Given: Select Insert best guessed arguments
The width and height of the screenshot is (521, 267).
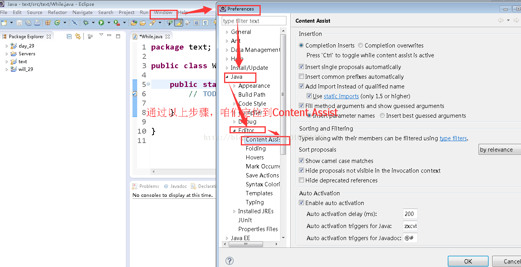Looking at the screenshot, I should pos(382,116).
